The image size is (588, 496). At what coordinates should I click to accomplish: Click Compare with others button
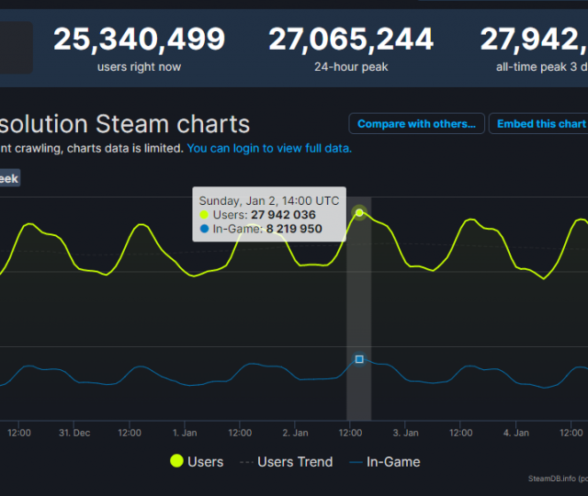[414, 124]
